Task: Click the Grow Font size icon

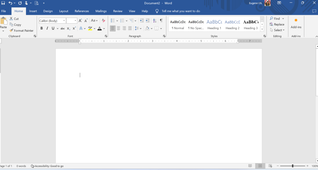Action: pyautogui.click(x=80, y=20)
